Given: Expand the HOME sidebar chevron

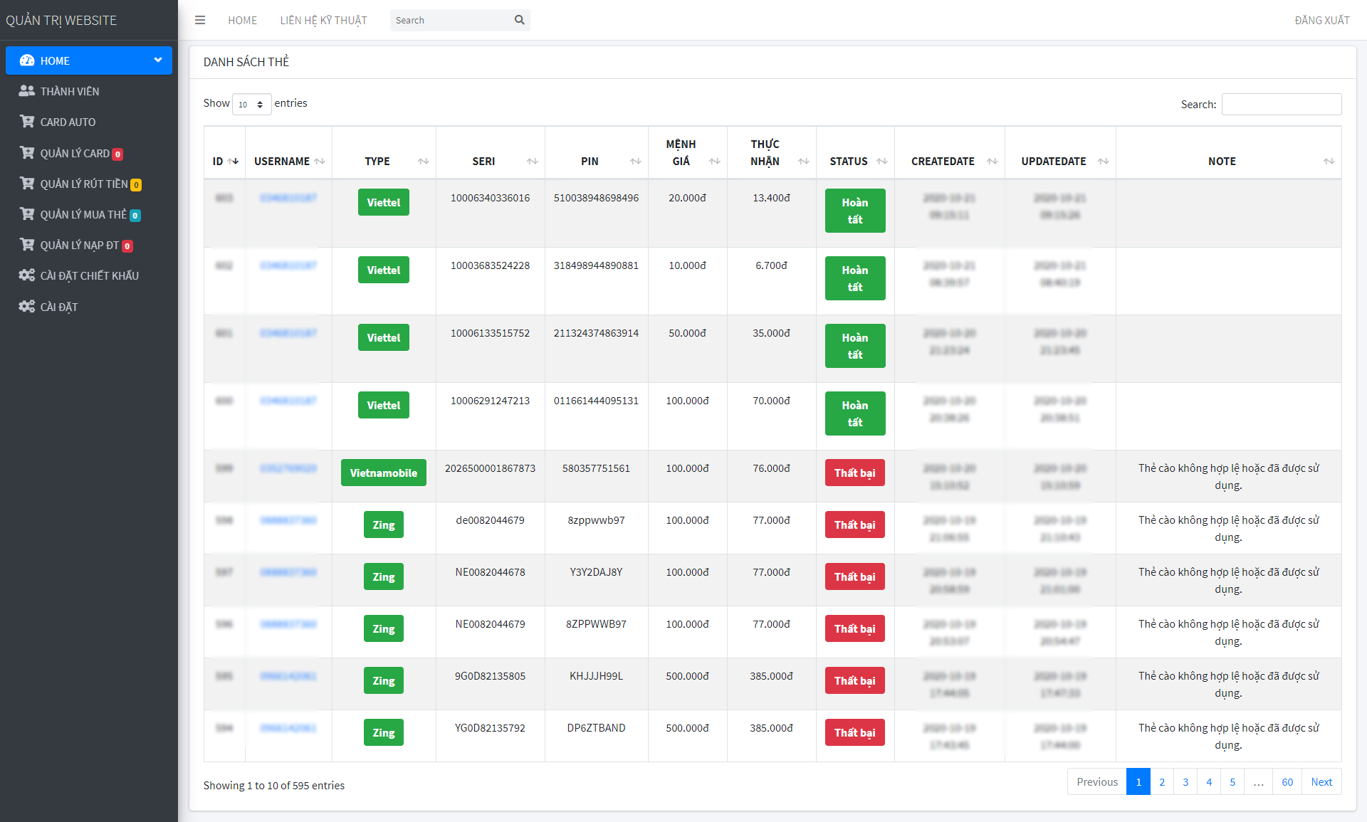Looking at the screenshot, I should point(158,60).
